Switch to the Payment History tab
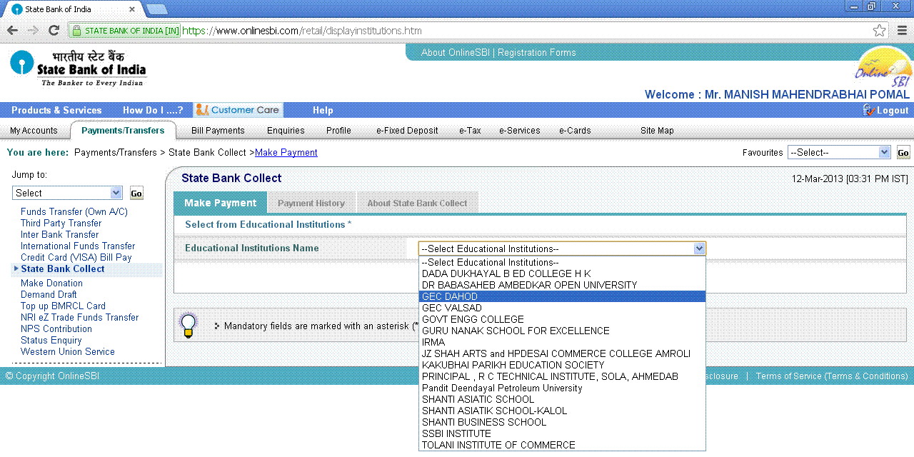The image size is (914, 457). pos(311,204)
